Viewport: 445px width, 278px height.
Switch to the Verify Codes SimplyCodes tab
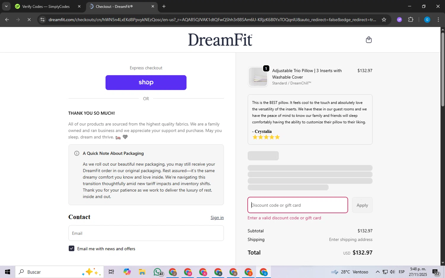click(46, 7)
